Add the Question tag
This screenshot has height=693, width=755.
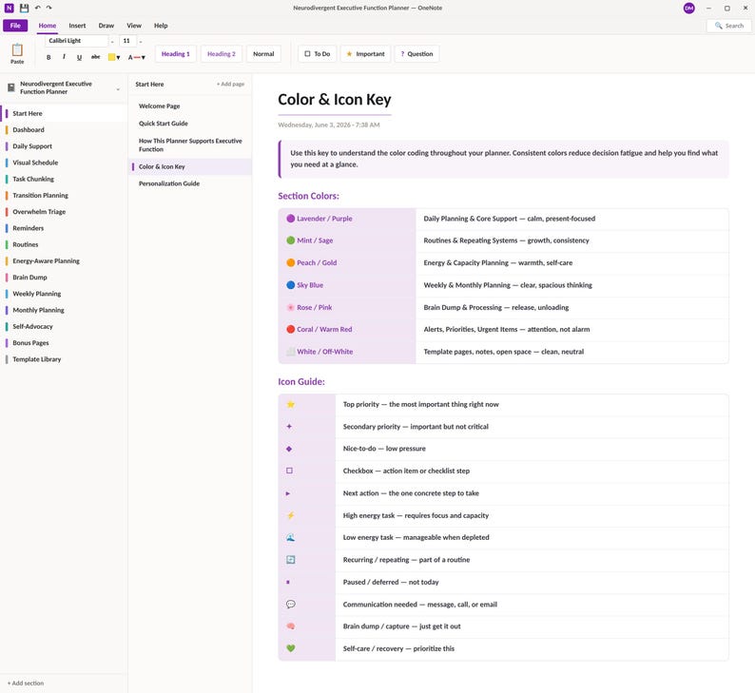(416, 54)
